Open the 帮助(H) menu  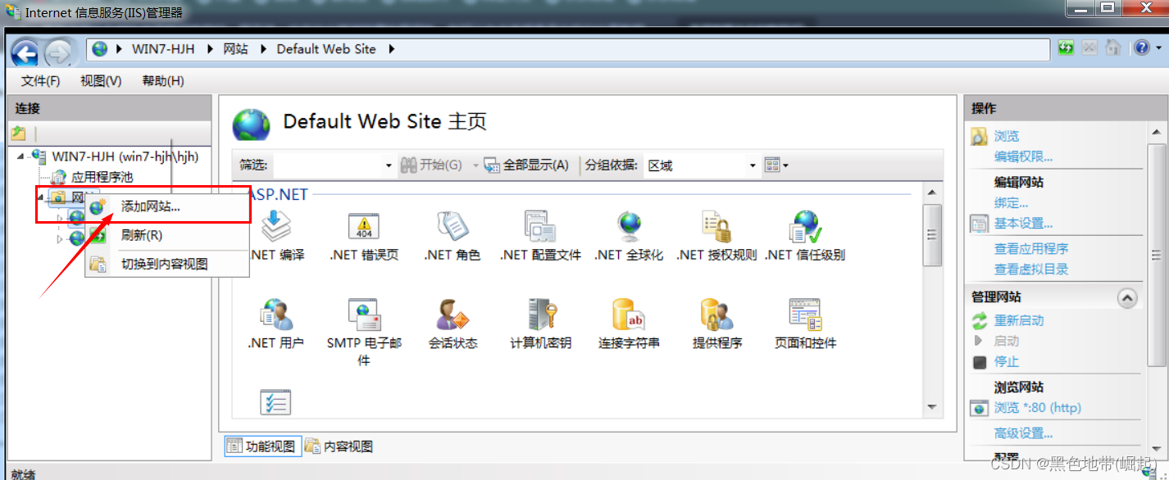coord(163,81)
